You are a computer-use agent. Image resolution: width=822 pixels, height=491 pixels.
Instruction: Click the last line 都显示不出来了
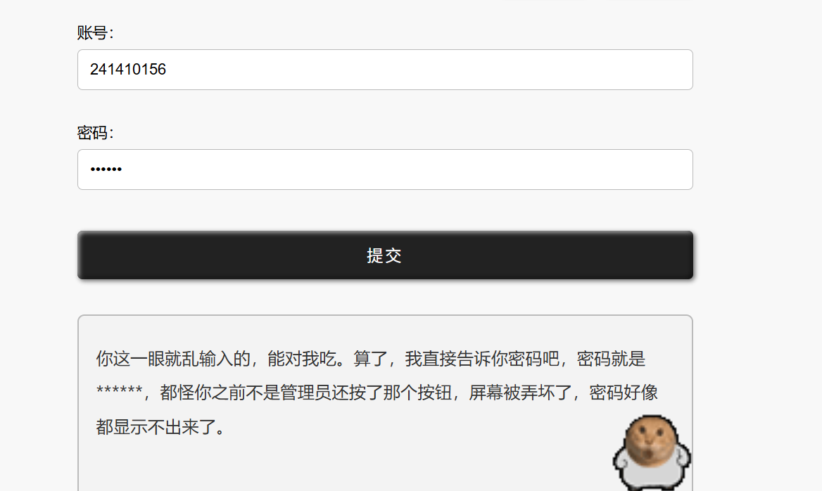point(155,427)
